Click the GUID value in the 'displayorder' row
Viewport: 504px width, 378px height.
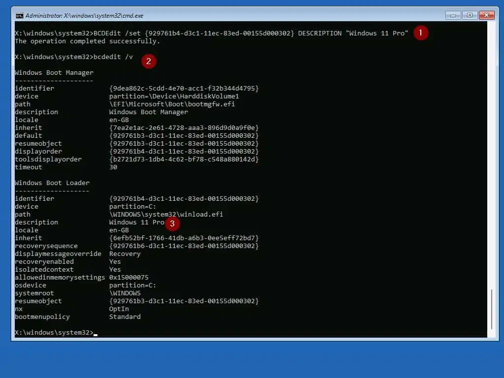pyautogui.click(x=184, y=152)
